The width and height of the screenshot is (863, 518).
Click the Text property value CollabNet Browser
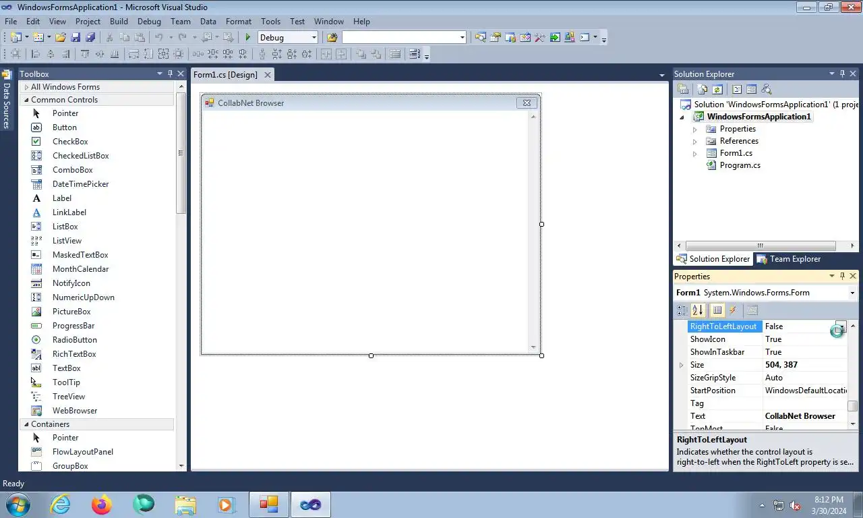coord(800,416)
